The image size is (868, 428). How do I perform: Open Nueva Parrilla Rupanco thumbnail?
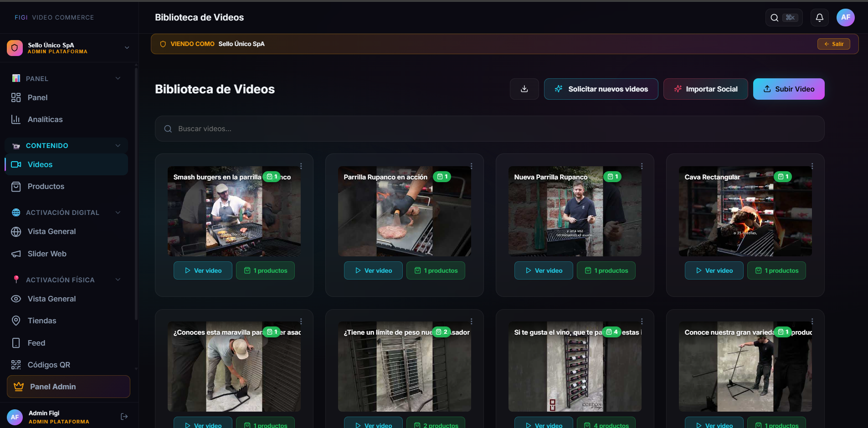[575, 211]
